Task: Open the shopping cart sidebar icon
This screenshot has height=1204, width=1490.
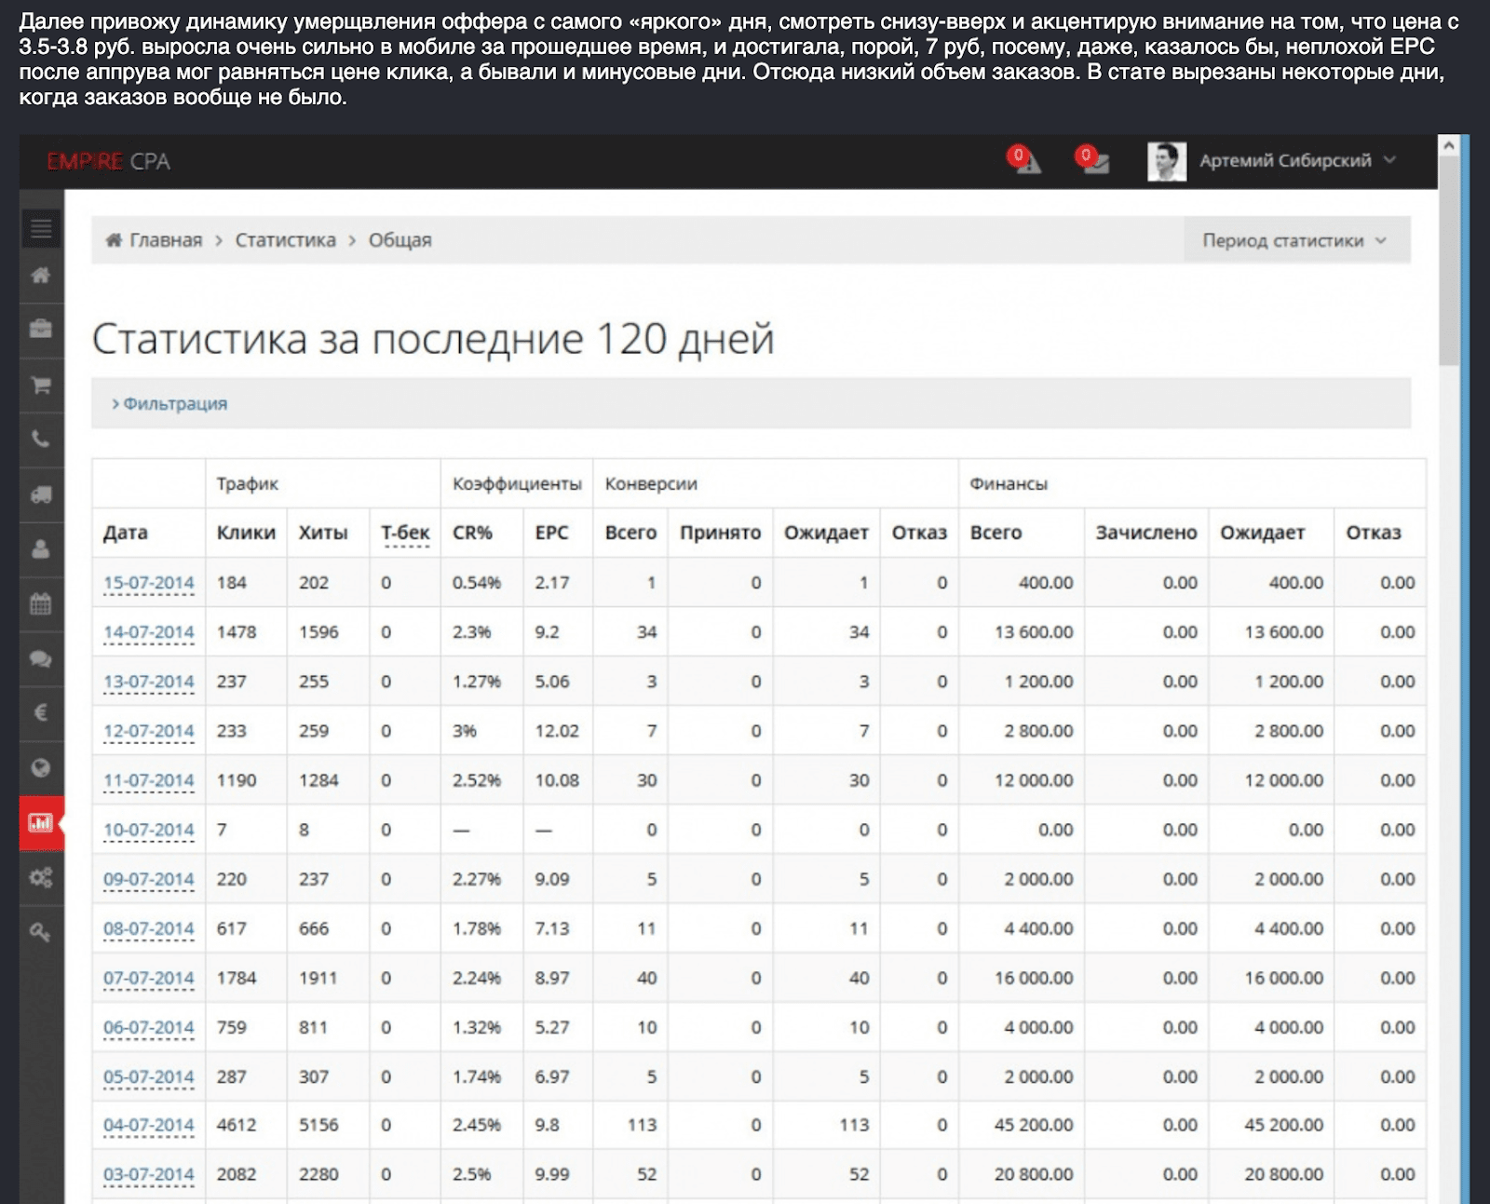Action: (41, 385)
